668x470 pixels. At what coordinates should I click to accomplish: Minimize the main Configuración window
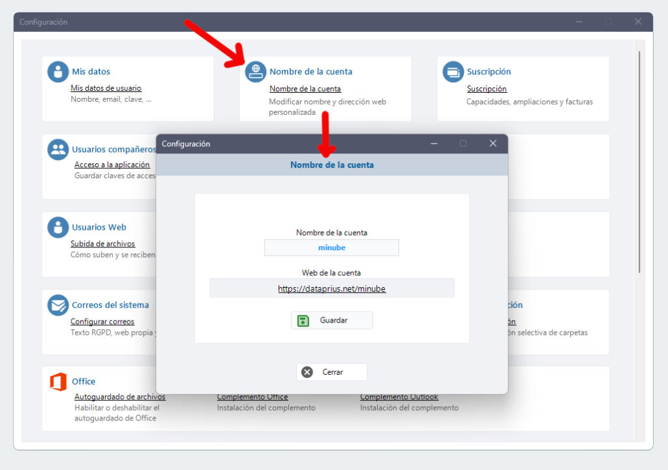tap(579, 22)
